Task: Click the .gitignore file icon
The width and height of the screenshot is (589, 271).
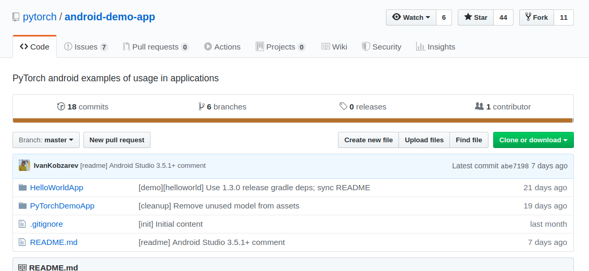Action: 22,224
